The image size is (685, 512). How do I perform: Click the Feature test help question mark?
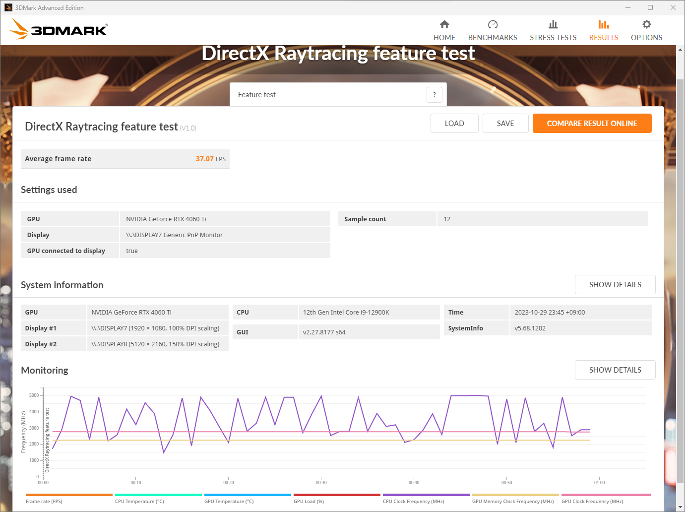[x=435, y=95]
